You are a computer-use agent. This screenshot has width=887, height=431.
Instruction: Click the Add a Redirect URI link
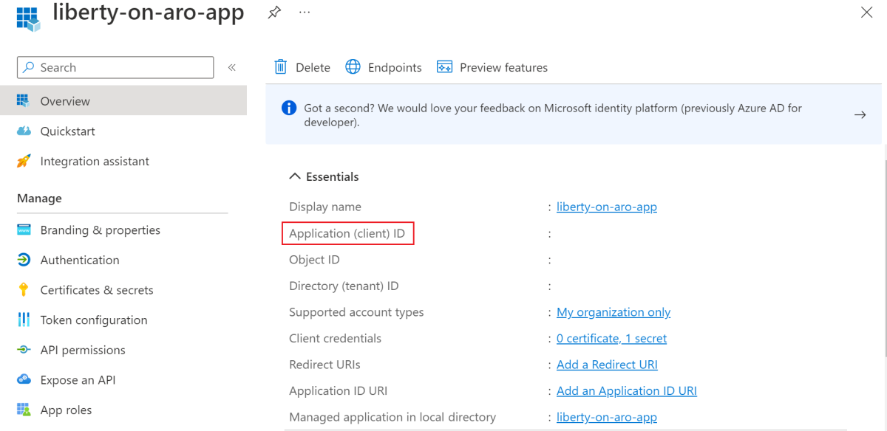pyautogui.click(x=607, y=364)
